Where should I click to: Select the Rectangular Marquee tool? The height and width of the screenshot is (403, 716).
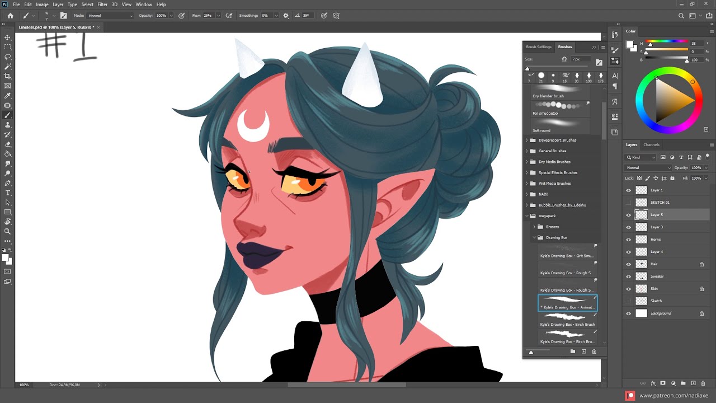(7, 47)
